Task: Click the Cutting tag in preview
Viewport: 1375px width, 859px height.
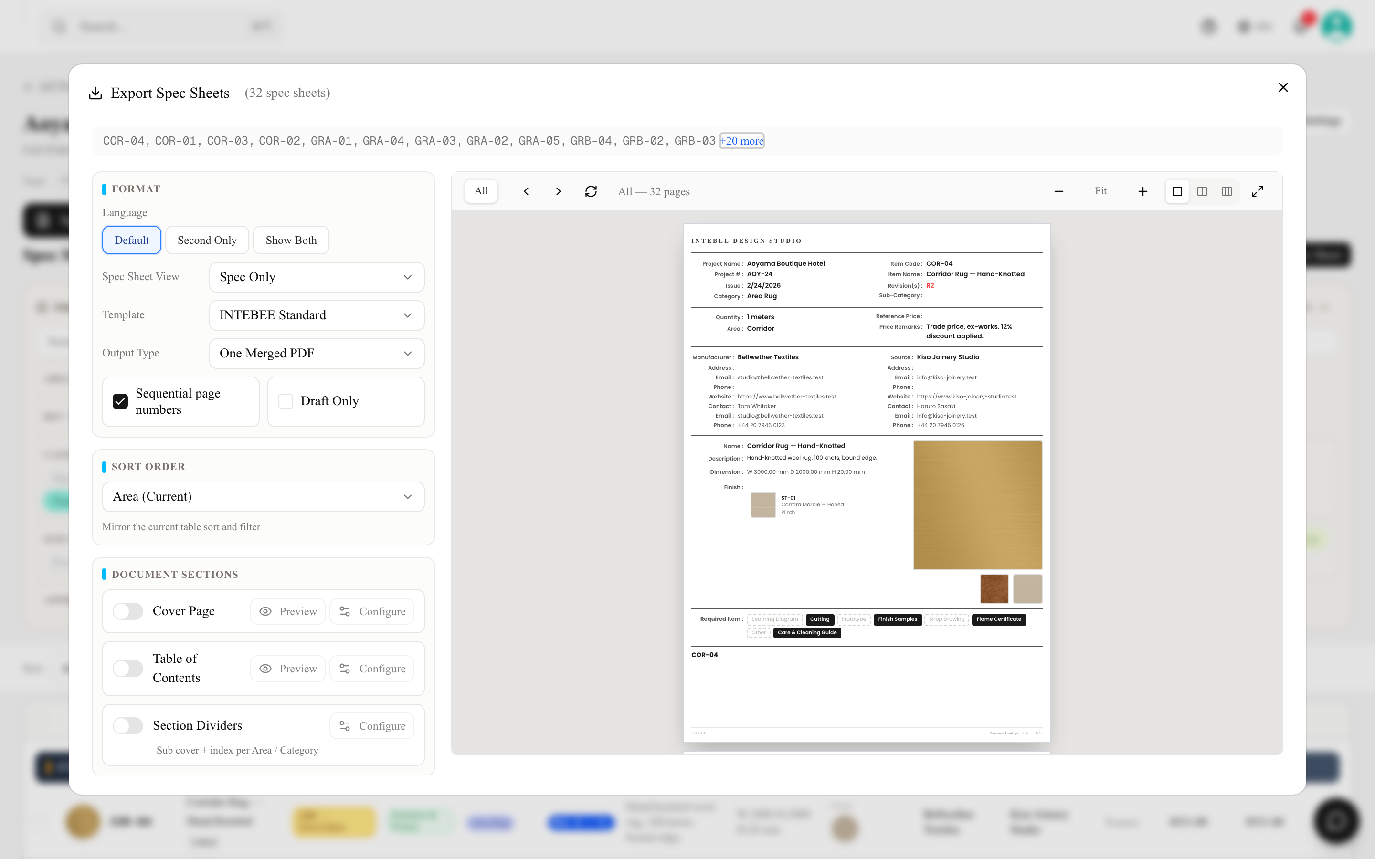Action: click(x=819, y=619)
